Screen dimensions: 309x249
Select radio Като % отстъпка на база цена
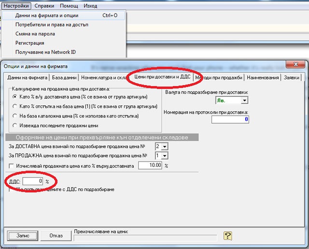click(x=15, y=106)
